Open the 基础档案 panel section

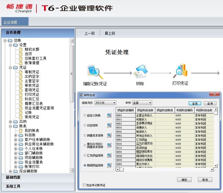[13, 177]
